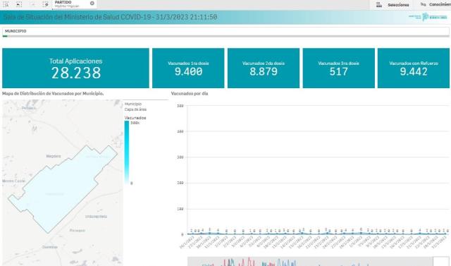Click the Vacunados 3ra dosis tile
Screen dimensions: 451x266
pos(338,68)
